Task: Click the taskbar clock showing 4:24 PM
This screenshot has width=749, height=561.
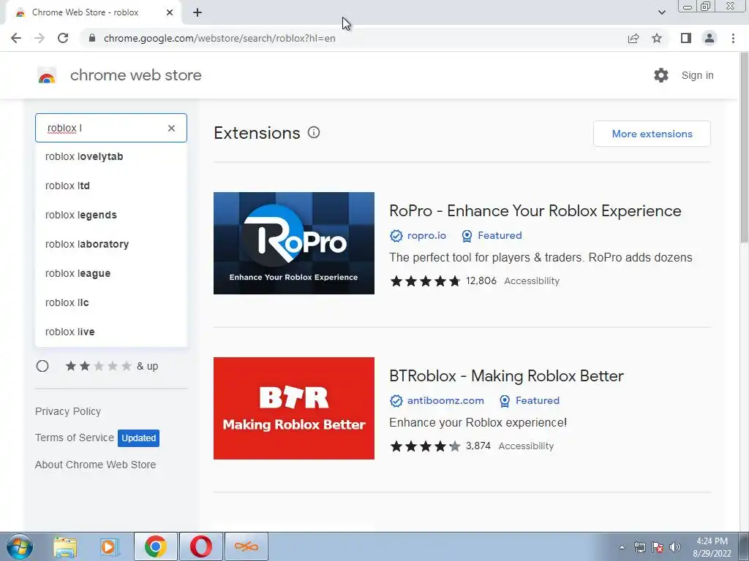Action: pyautogui.click(x=712, y=547)
